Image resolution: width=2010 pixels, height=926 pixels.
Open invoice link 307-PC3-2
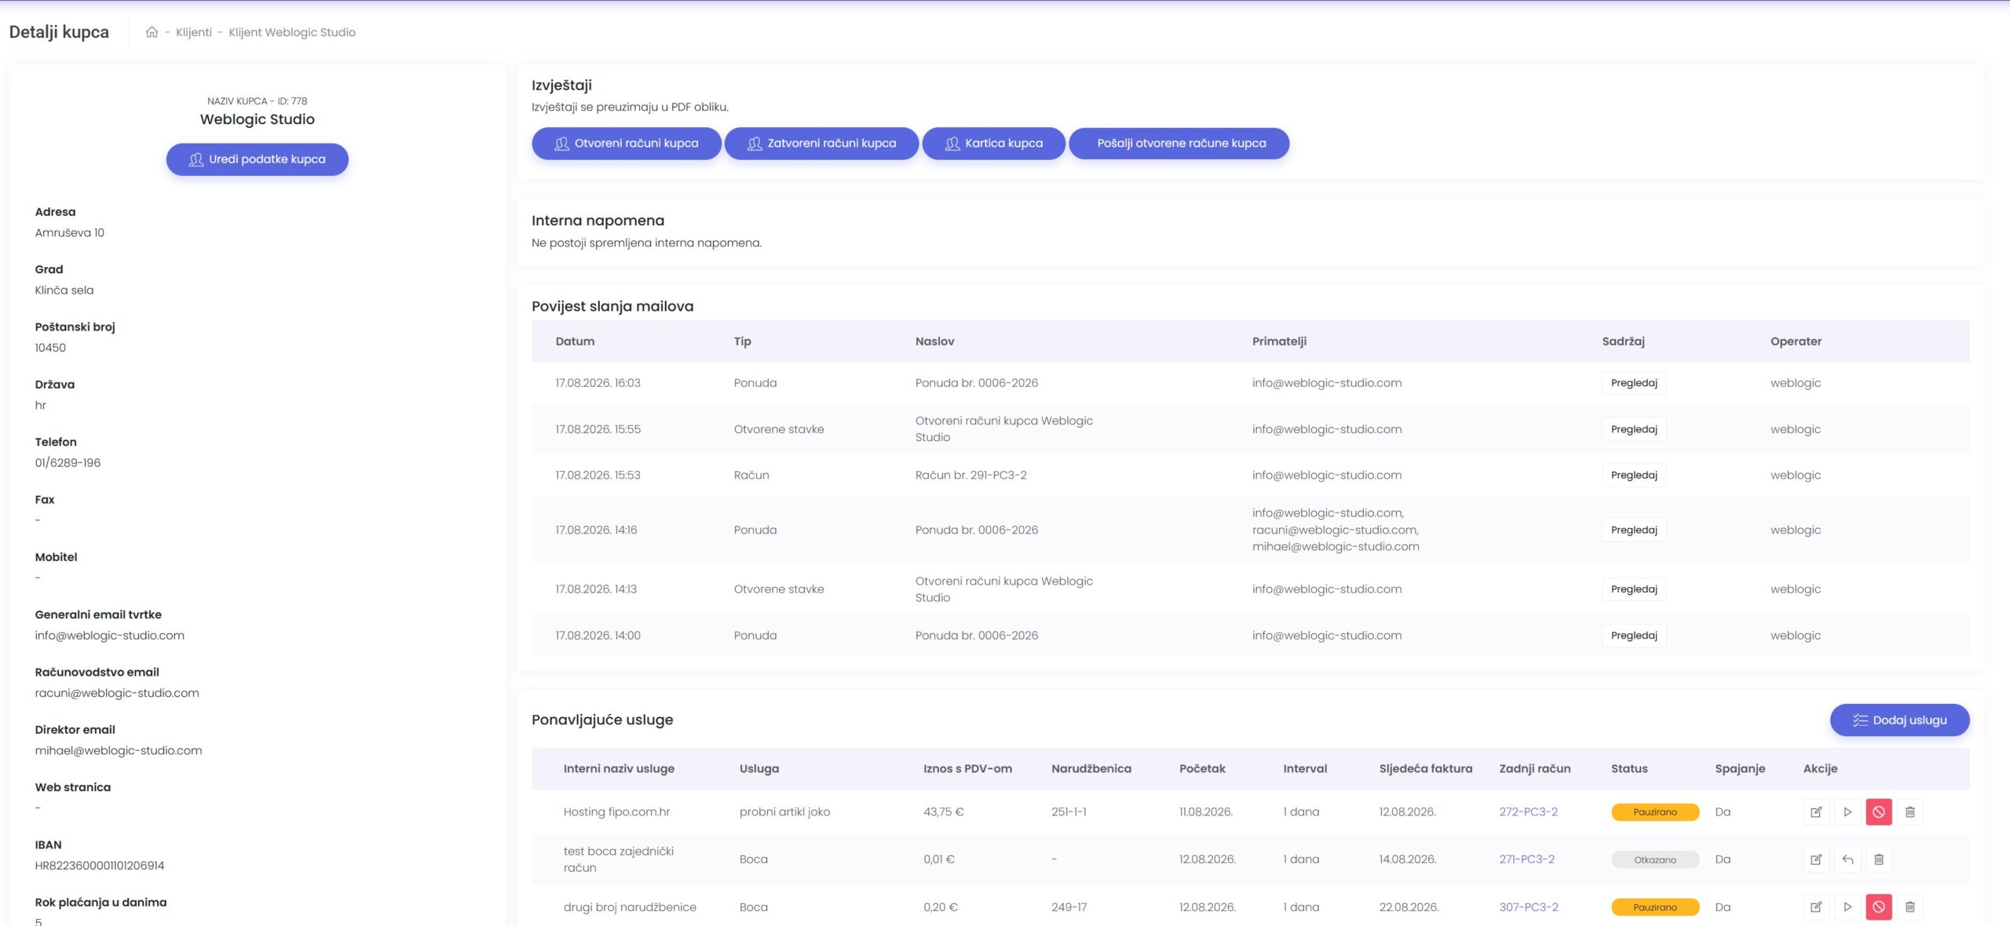coord(1529,907)
